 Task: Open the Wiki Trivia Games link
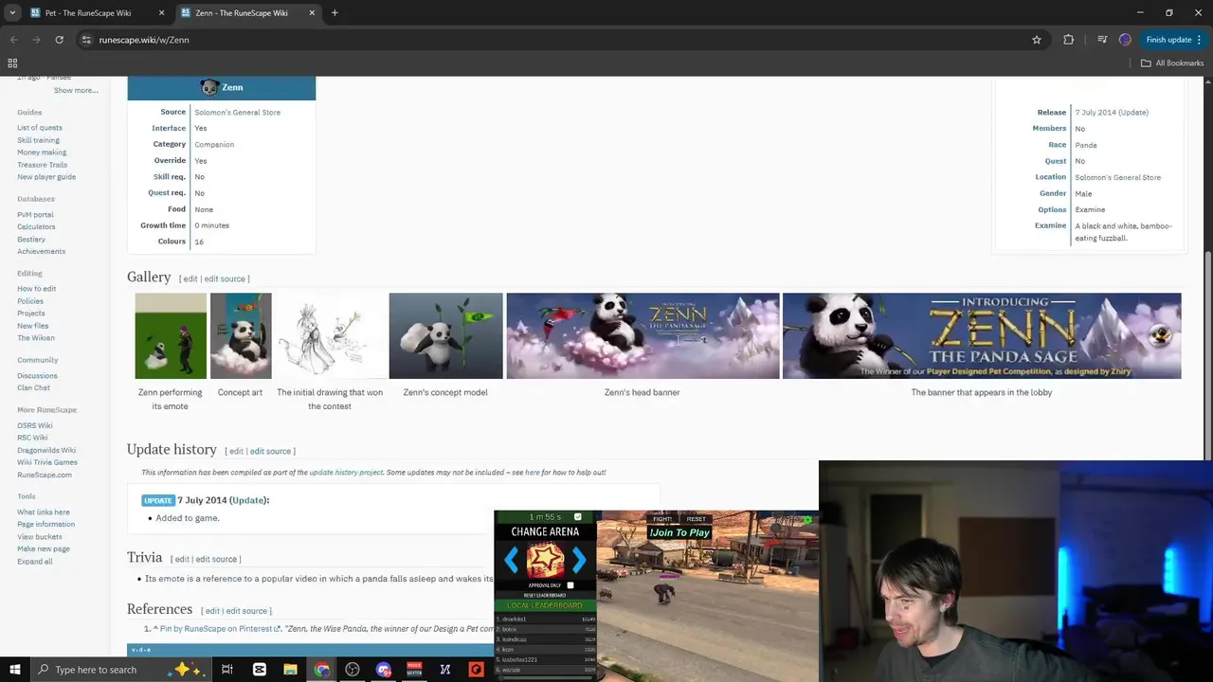pos(47,462)
